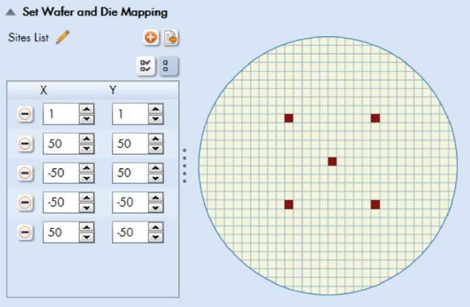Decrease X value in row 1, 1

coord(87,119)
